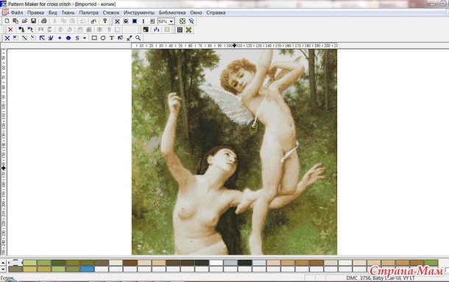
Task: Toggle the solid square stitch view
Action: 135,21
